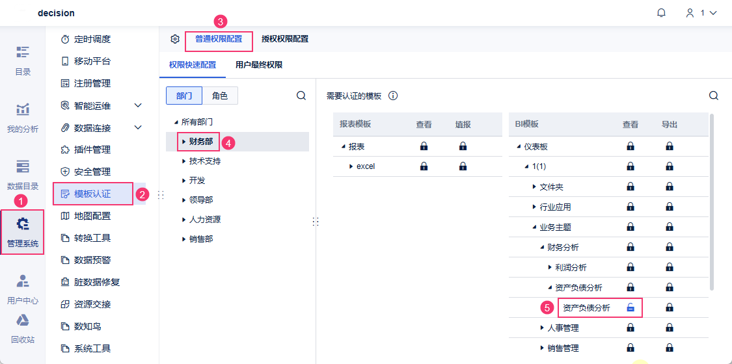Toggle 填报 lock for the excel row
Screen dimensions: 732x364
(x=463, y=166)
